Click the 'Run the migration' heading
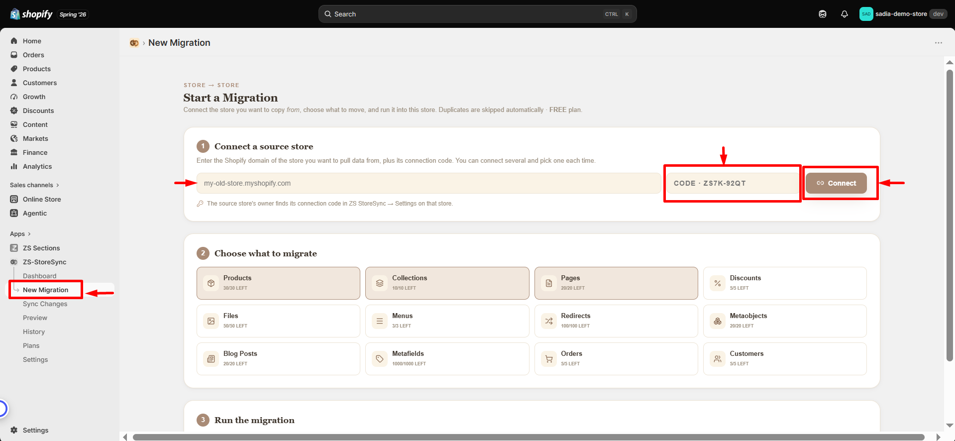Screen dimensions: 955x441 tap(254, 420)
